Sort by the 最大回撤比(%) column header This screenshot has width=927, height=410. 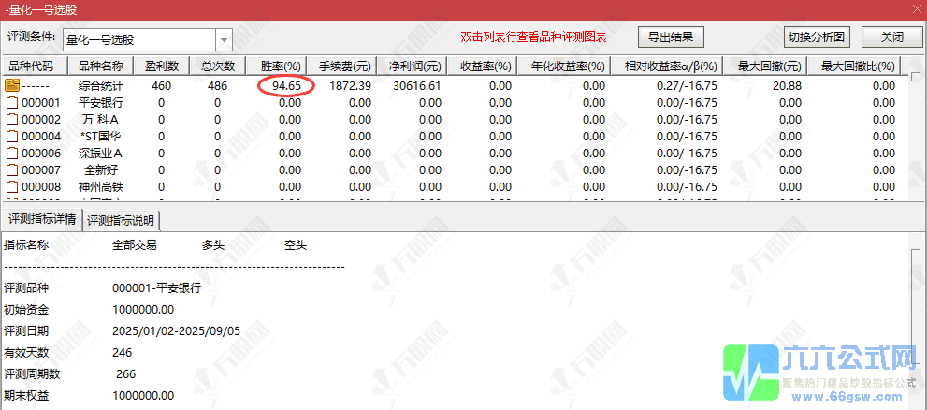tap(854, 66)
